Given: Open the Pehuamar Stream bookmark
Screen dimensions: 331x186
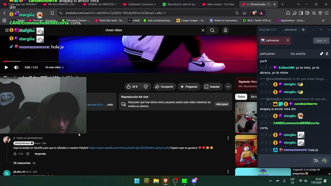Looking at the screenshot, I should (76, 20).
